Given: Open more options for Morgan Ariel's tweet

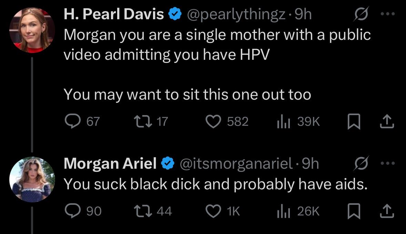Looking at the screenshot, I should coord(388,163).
